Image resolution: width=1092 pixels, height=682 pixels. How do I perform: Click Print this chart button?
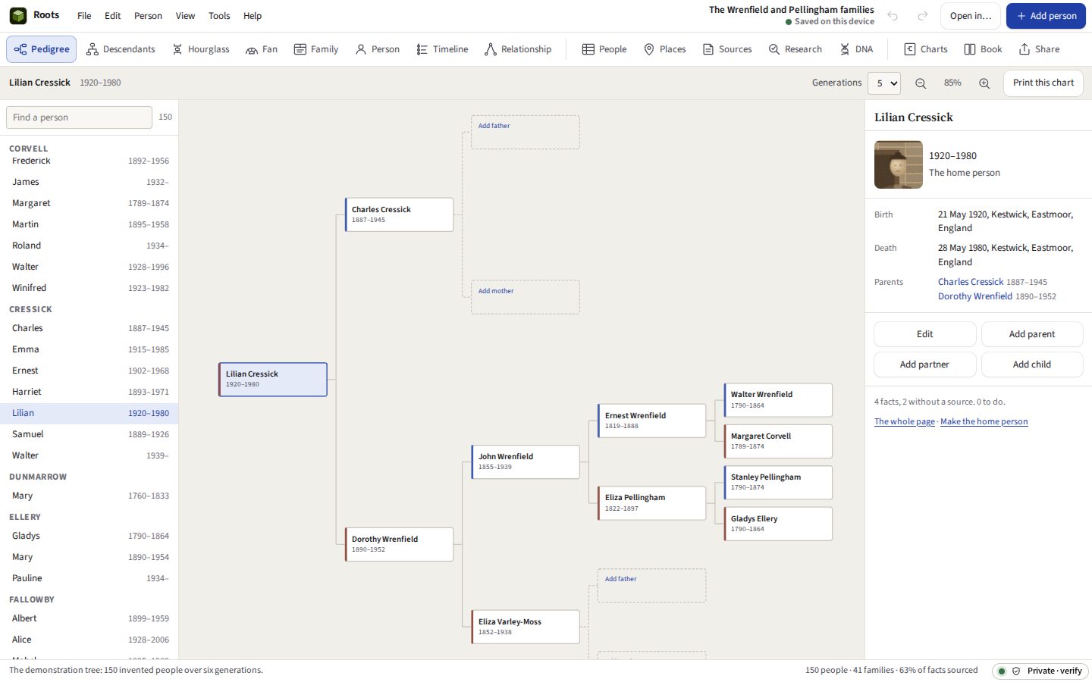tap(1043, 83)
